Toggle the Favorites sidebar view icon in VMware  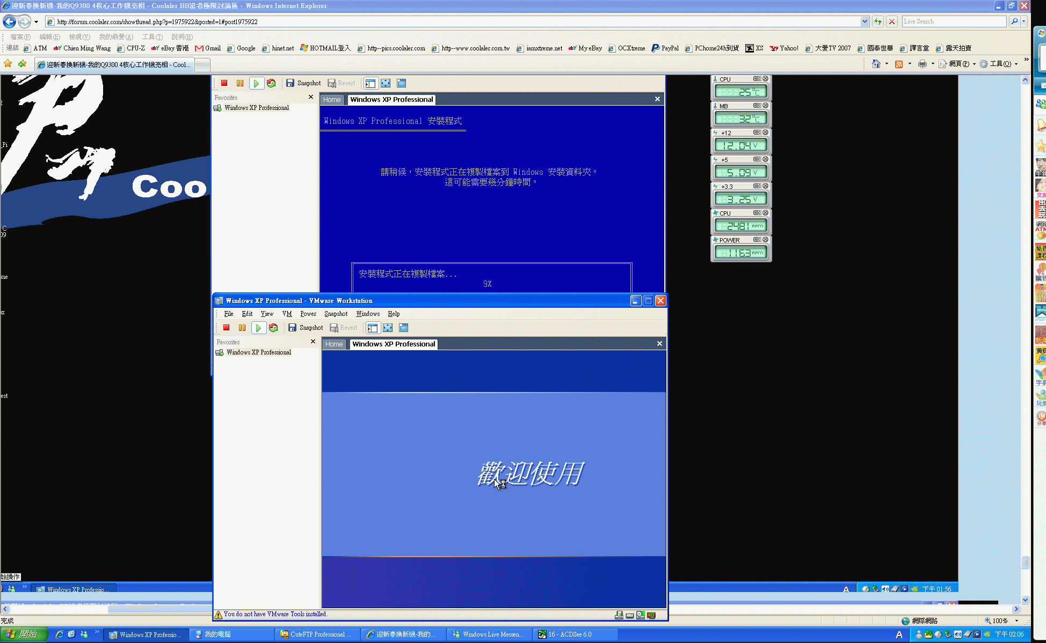(x=372, y=328)
